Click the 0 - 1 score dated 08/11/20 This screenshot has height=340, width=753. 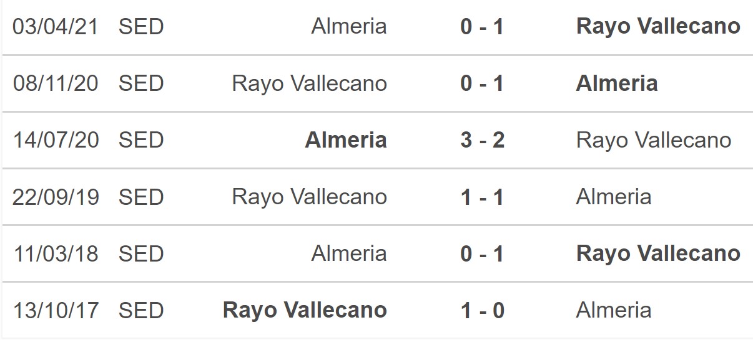(x=482, y=83)
